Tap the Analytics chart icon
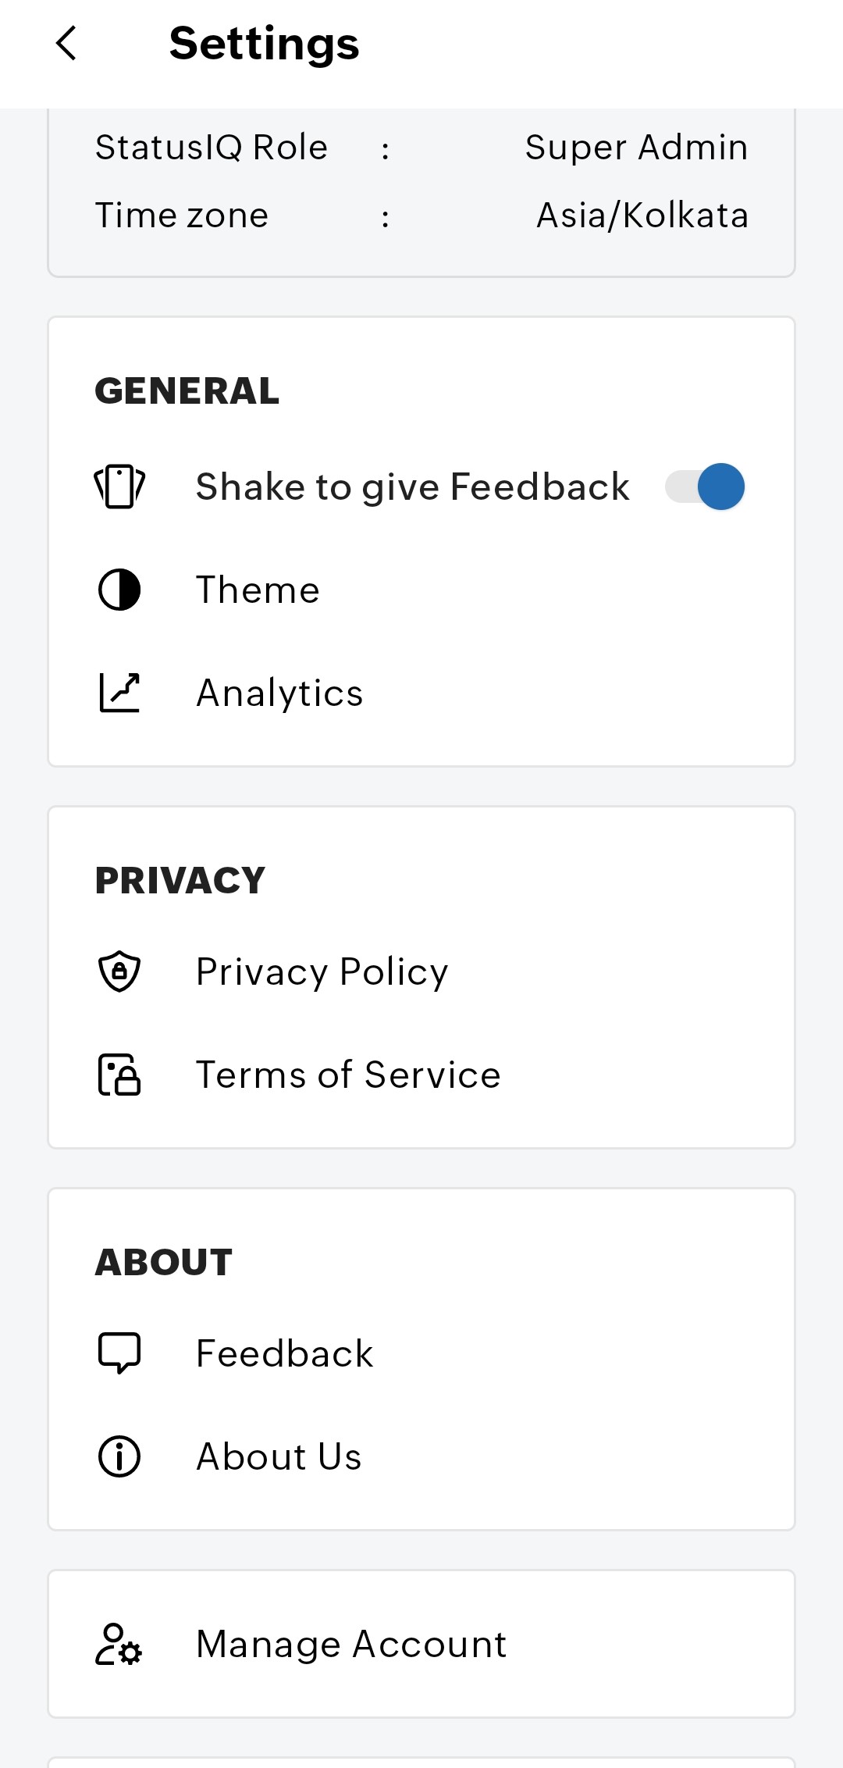Viewport: 843px width, 1768px height. point(119,693)
